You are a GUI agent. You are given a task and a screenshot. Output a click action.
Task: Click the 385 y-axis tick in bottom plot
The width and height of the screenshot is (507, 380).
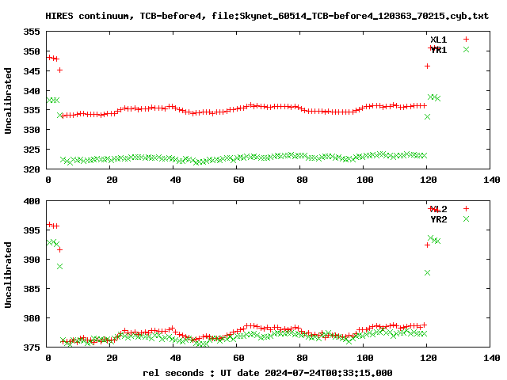coord(32,289)
